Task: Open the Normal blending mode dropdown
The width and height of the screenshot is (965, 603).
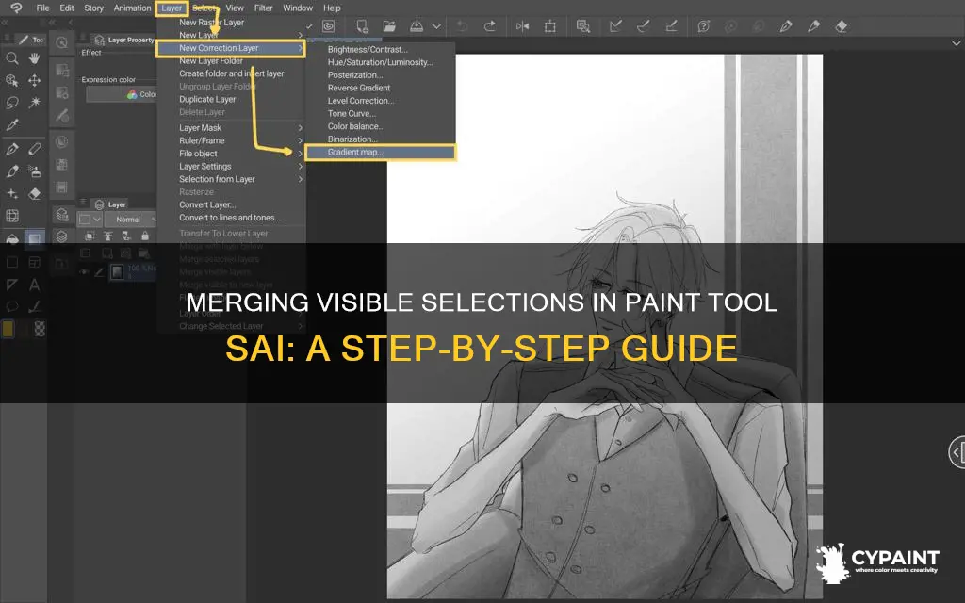Action: (130, 219)
